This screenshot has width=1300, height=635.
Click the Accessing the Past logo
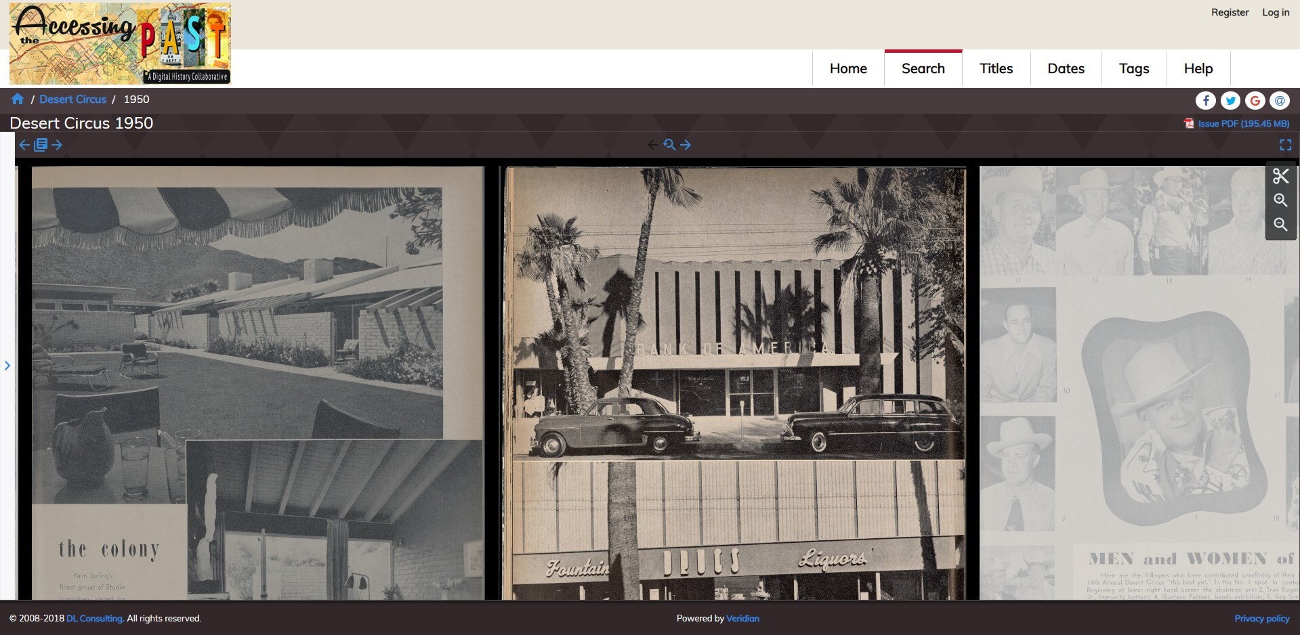(x=120, y=43)
